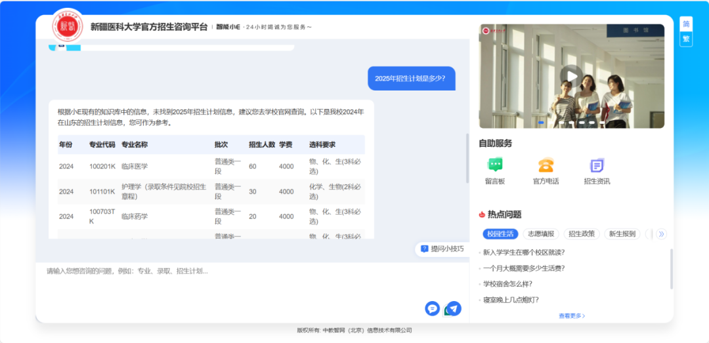The height and width of the screenshot is (343, 709).
Task: Click the first video carousel indicator dot
Action: 542,123
